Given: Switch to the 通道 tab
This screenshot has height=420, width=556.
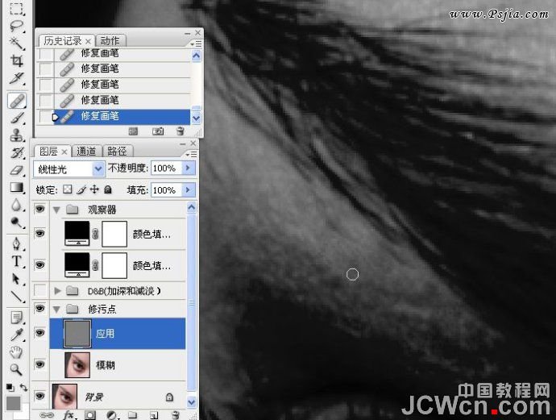Looking at the screenshot, I should point(86,152).
